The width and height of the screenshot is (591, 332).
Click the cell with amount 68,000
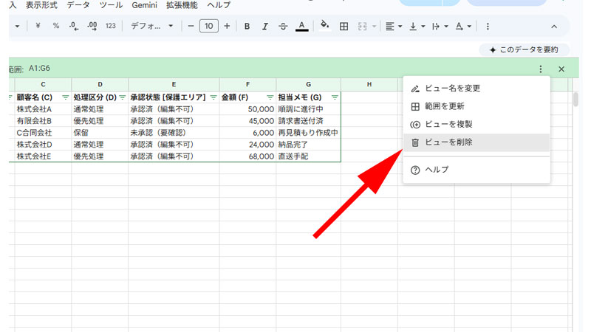(247, 156)
